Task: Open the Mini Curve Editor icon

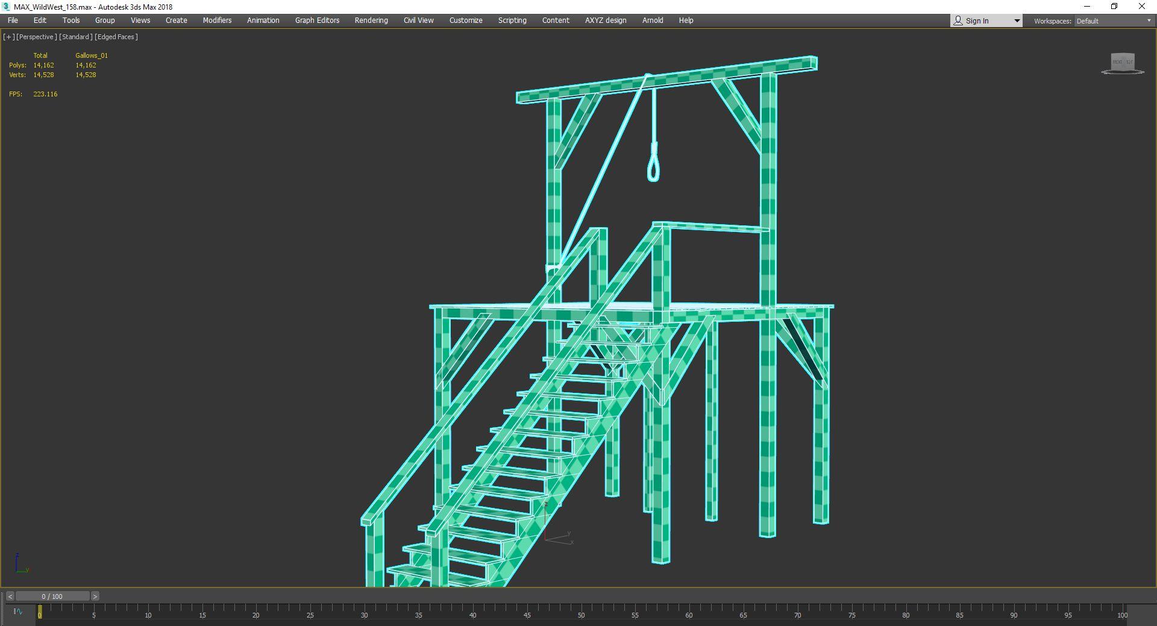Action: pos(18,612)
